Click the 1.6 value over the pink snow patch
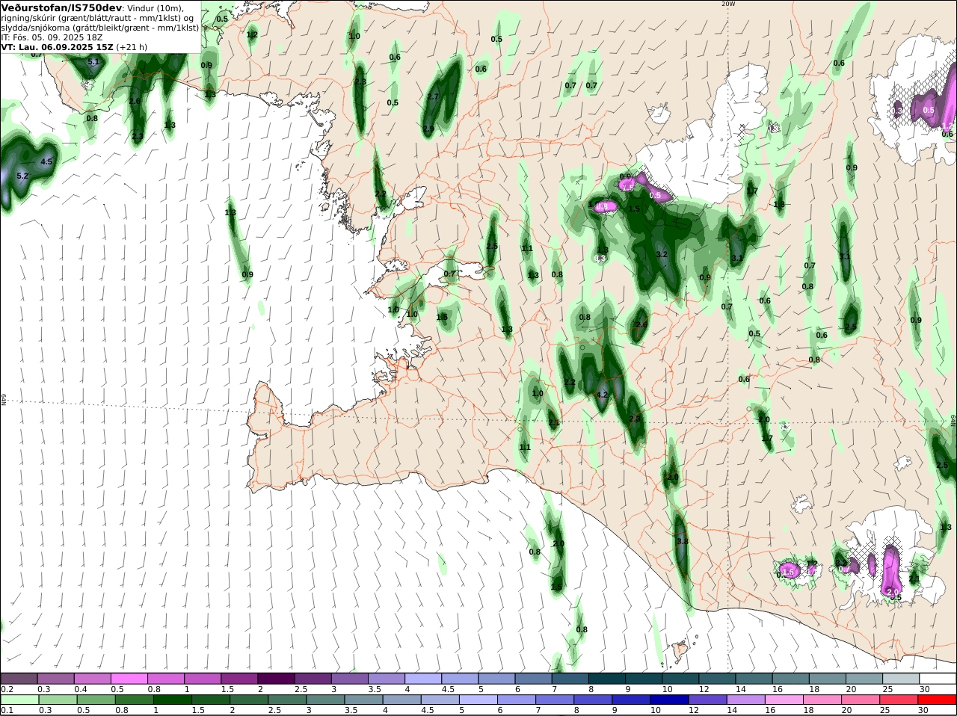This screenshot has width=957, height=716. [788, 572]
